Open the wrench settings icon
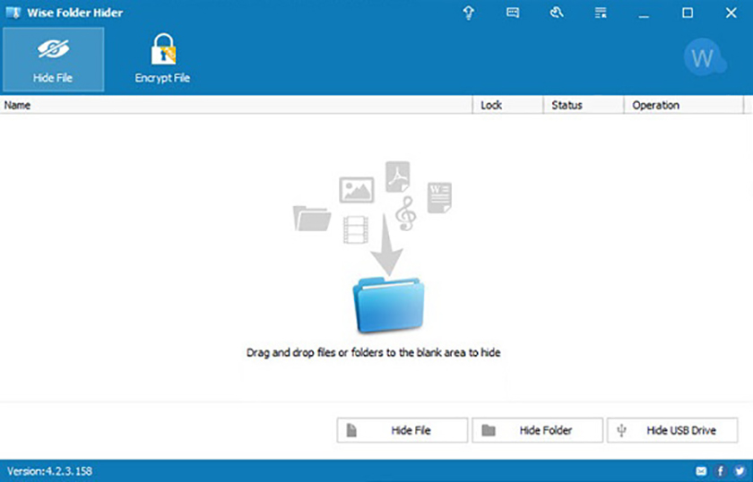This screenshot has height=482, width=753. [x=556, y=13]
